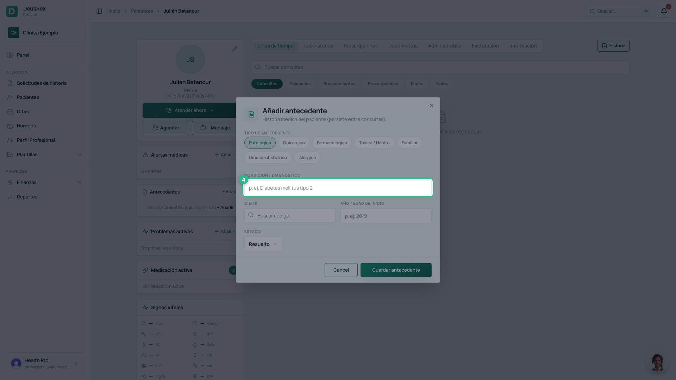The width and height of the screenshot is (676, 380).
Task: Focus the Condición / Diagnóstico field
Action: point(338,188)
